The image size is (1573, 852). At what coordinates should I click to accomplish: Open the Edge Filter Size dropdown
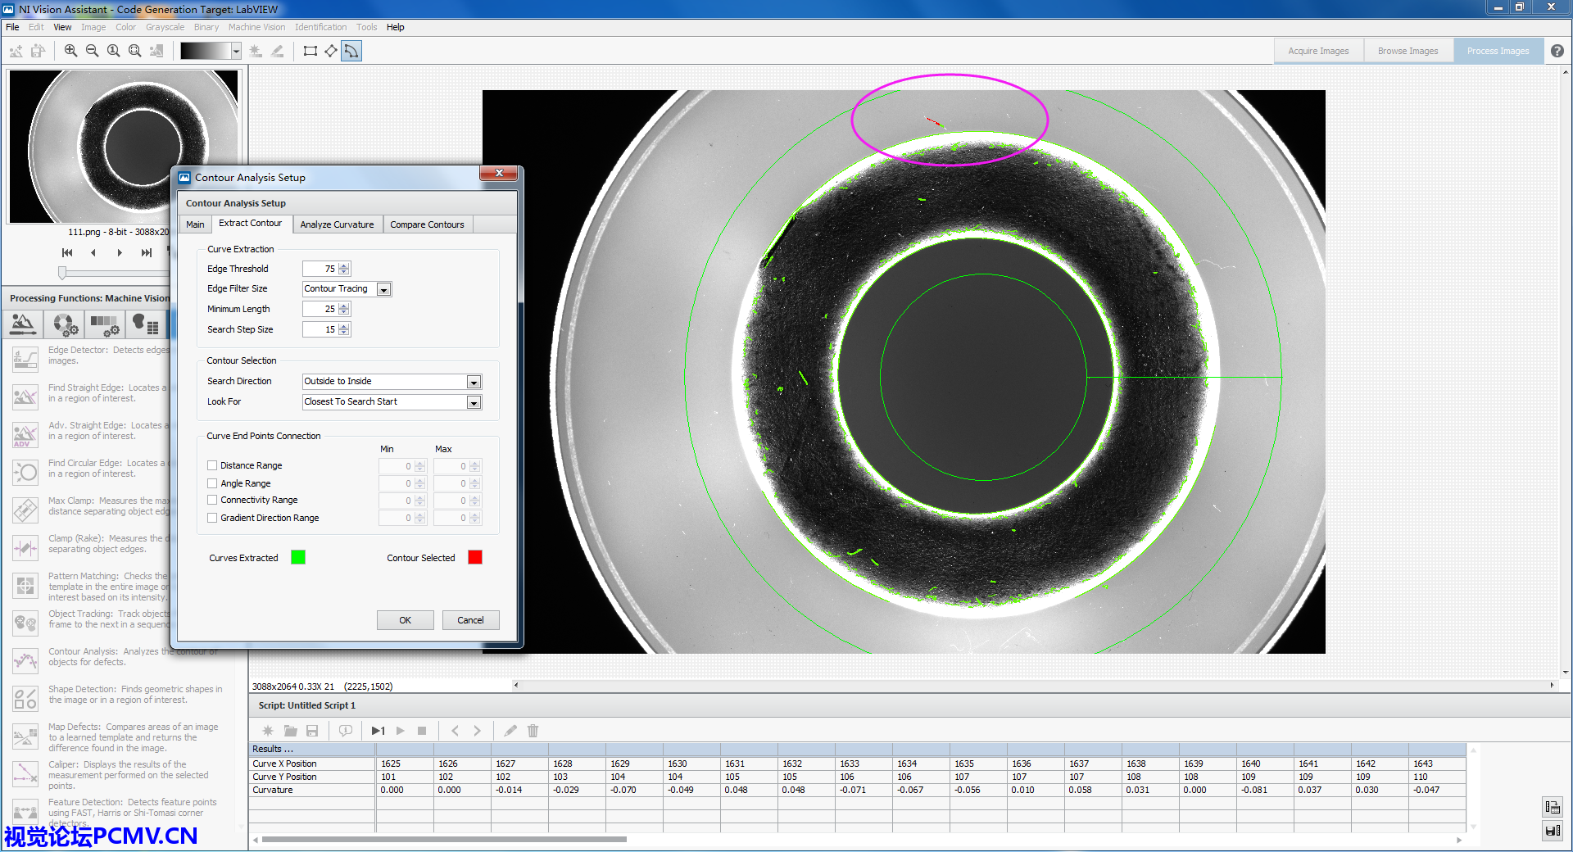383,289
